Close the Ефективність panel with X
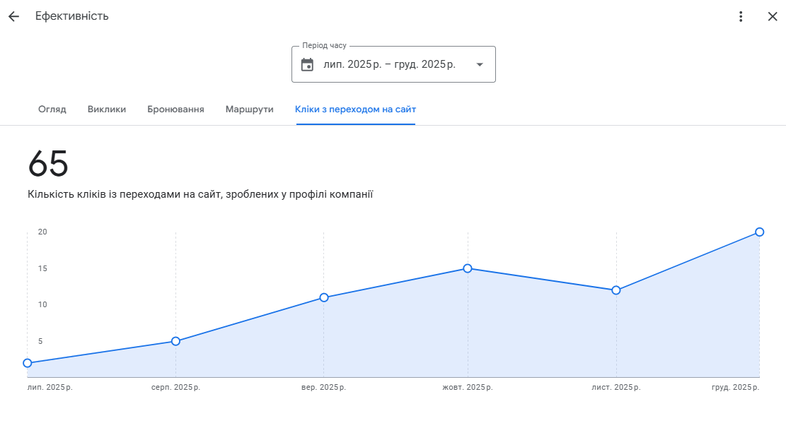The image size is (786, 423). click(x=772, y=16)
